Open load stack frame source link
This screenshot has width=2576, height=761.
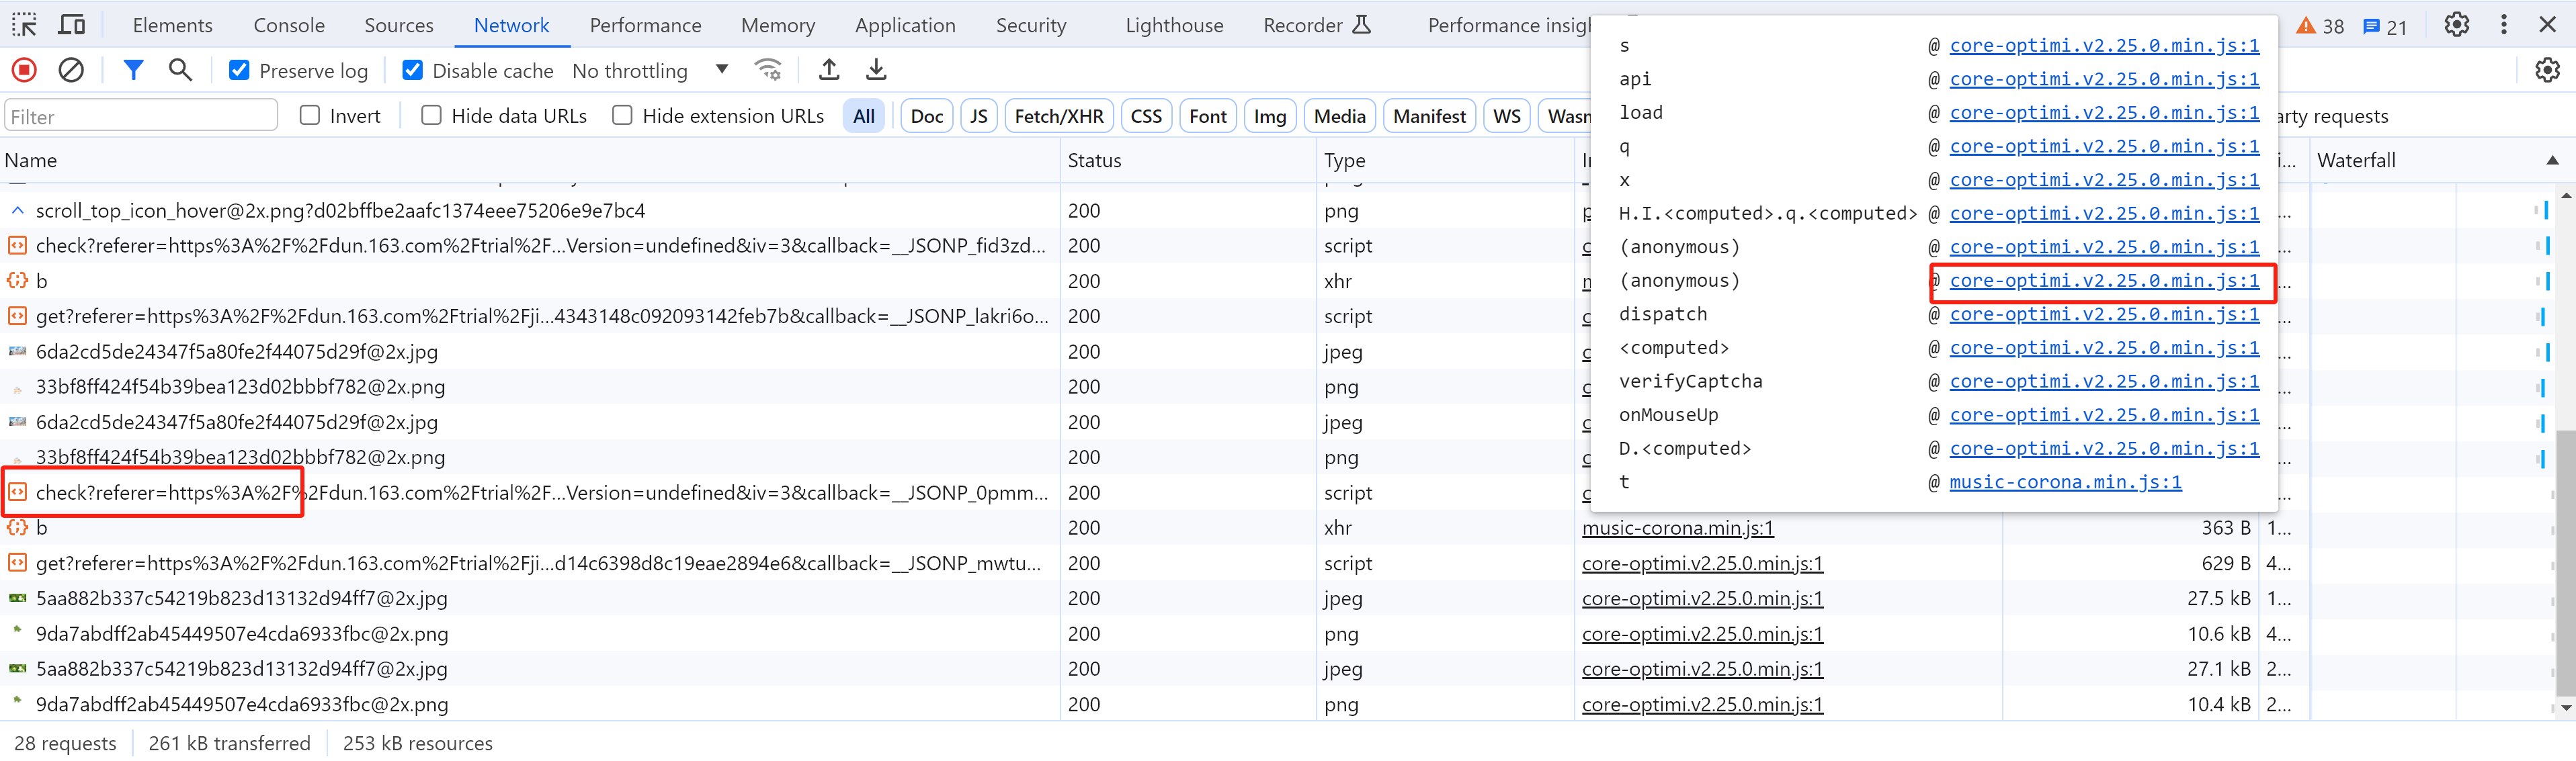2104,113
